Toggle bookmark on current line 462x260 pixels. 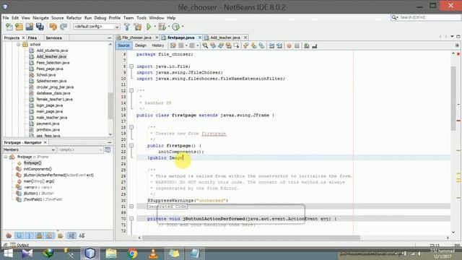[x=261, y=45]
